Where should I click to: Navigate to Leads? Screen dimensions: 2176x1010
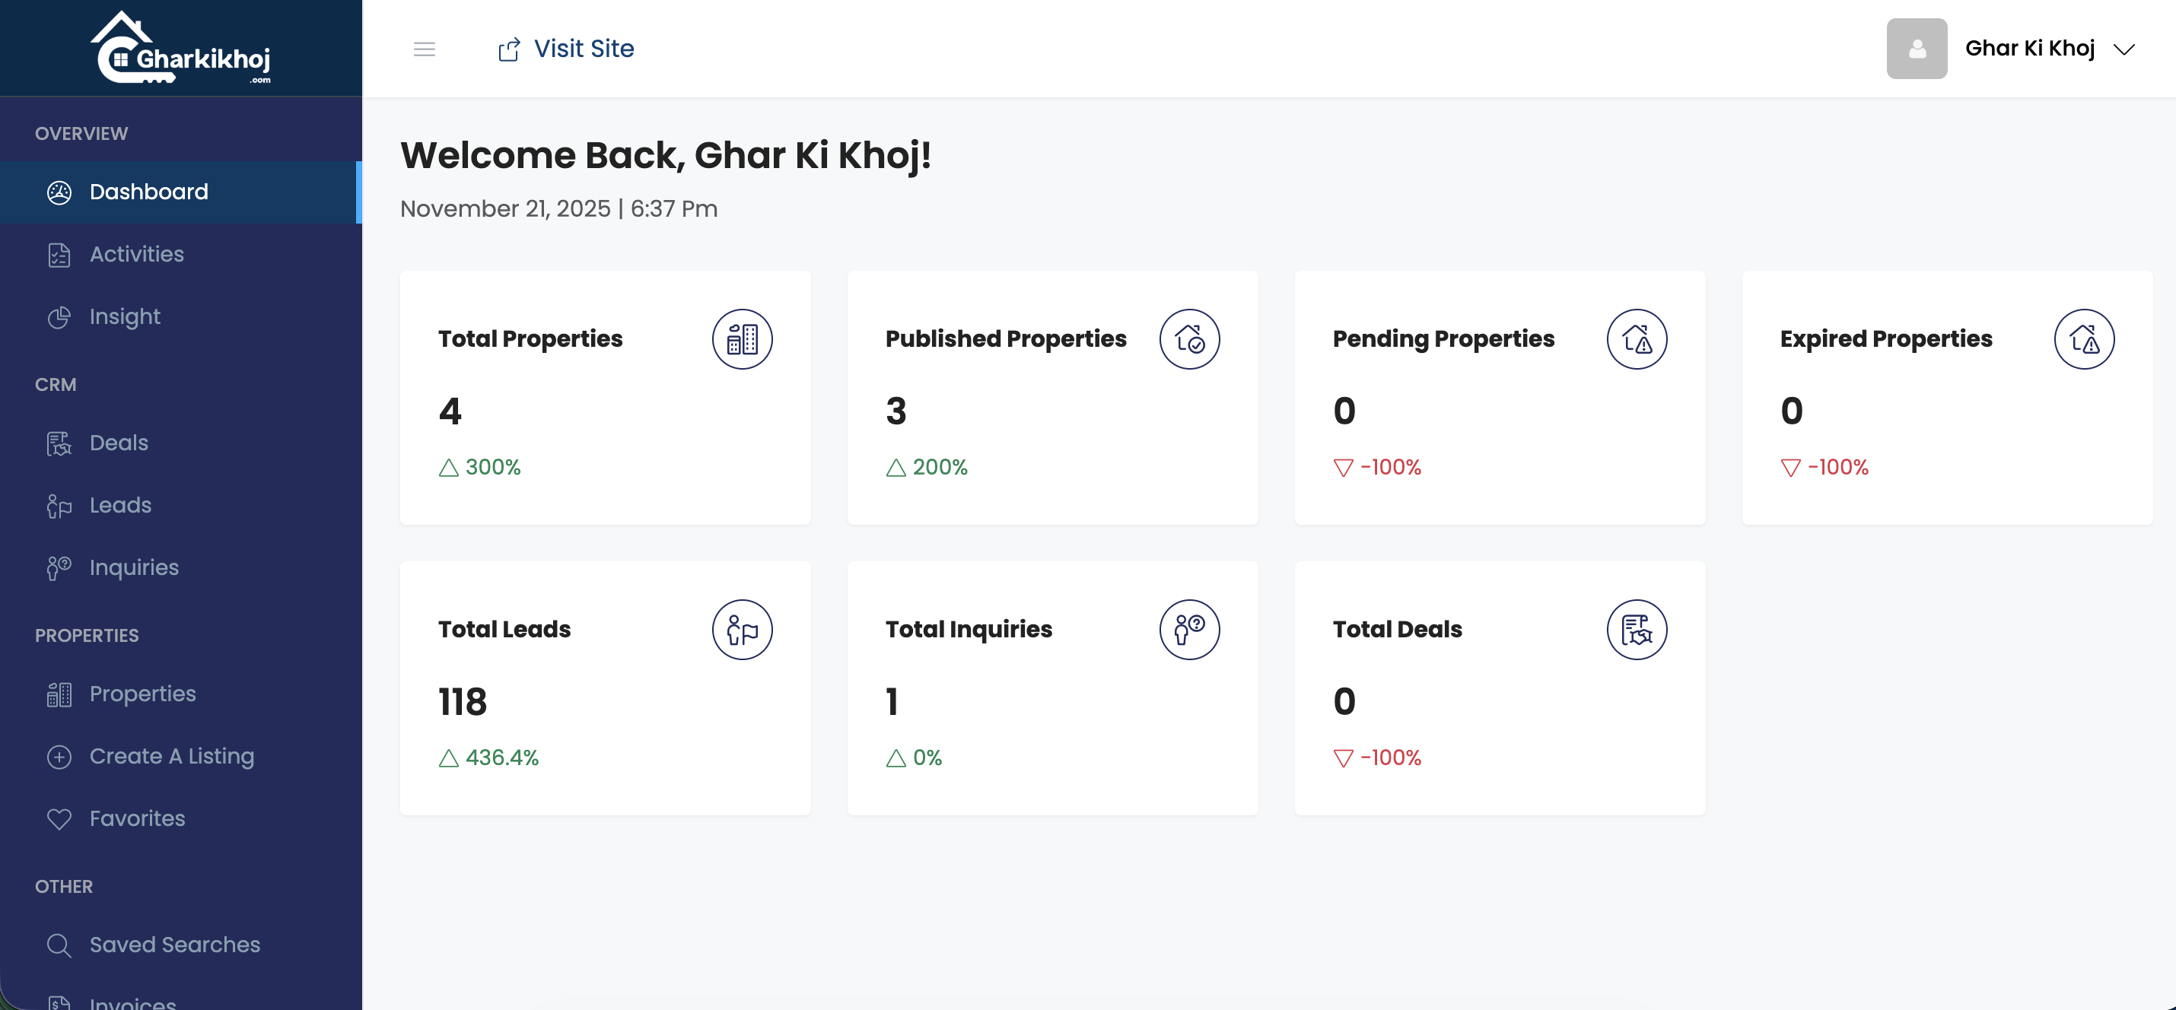click(x=121, y=506)
